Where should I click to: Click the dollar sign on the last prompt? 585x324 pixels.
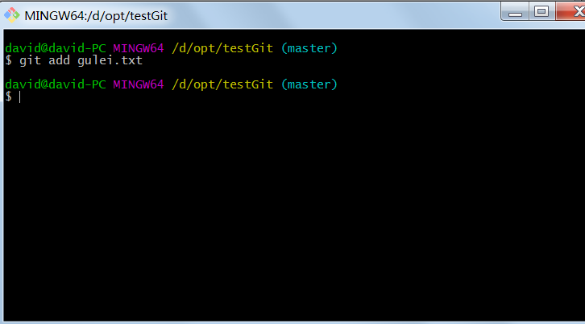pos(8,96)
